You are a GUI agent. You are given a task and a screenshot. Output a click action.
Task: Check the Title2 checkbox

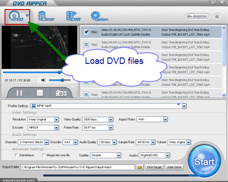(86, 45)
